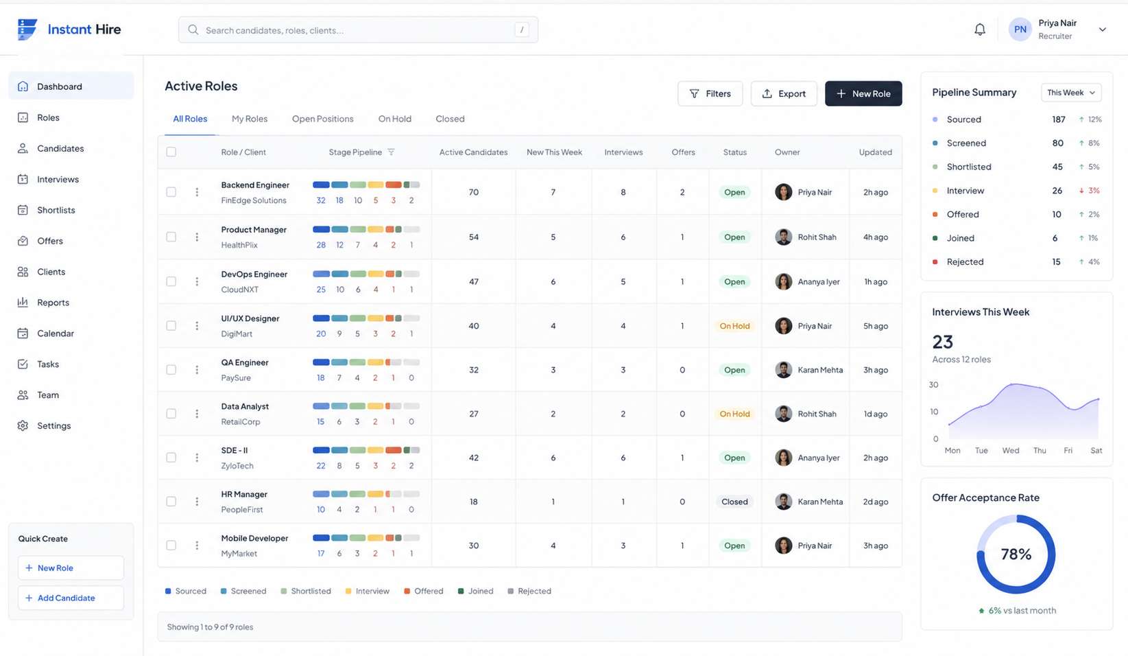Click the Interviews This Week area chart
This screenshot has width=1128, height=656.
point(1024,412)
